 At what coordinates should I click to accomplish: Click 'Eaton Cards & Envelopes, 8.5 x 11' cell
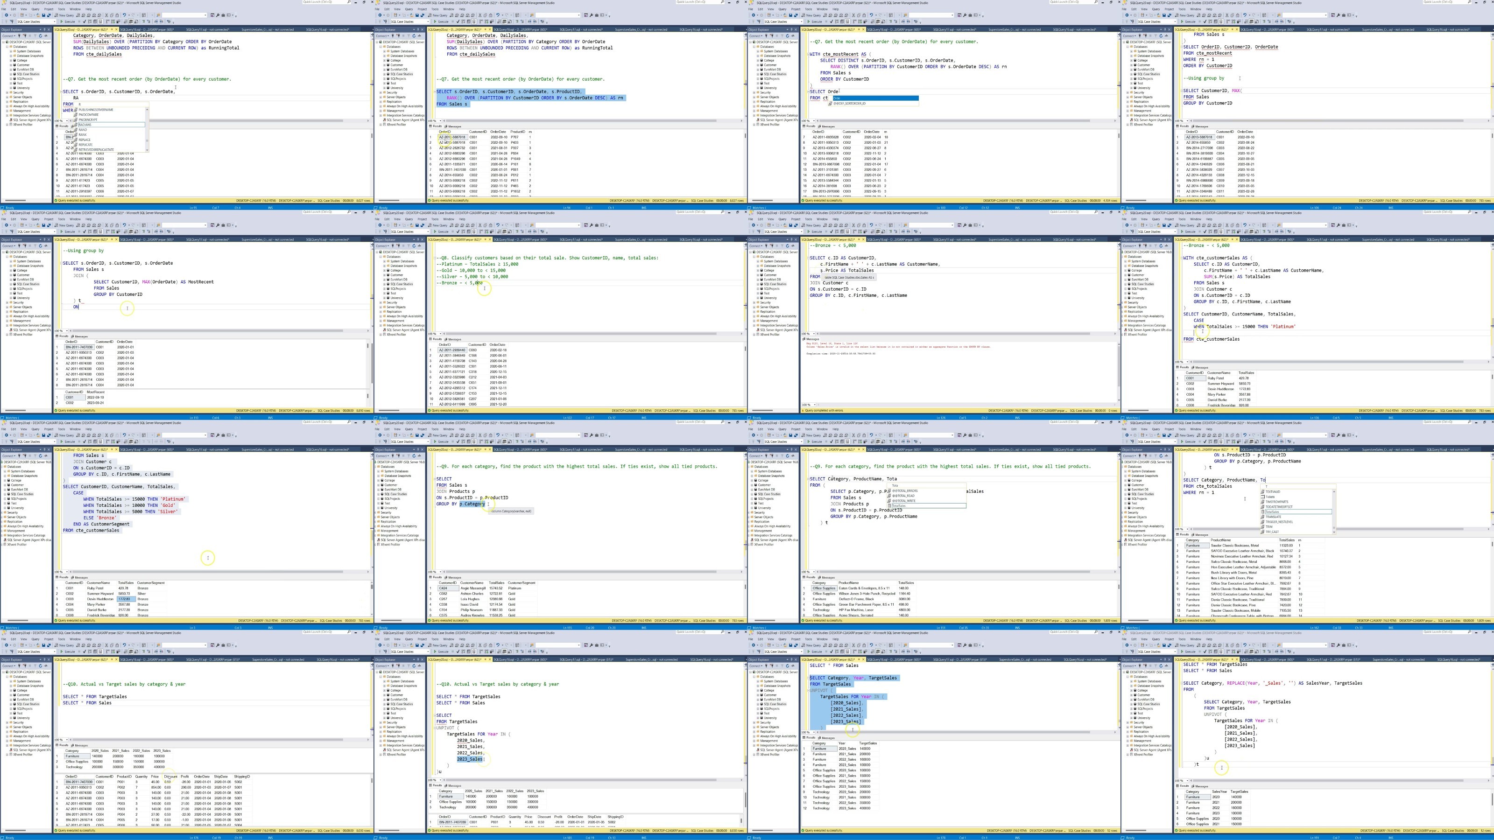(866, 588)
